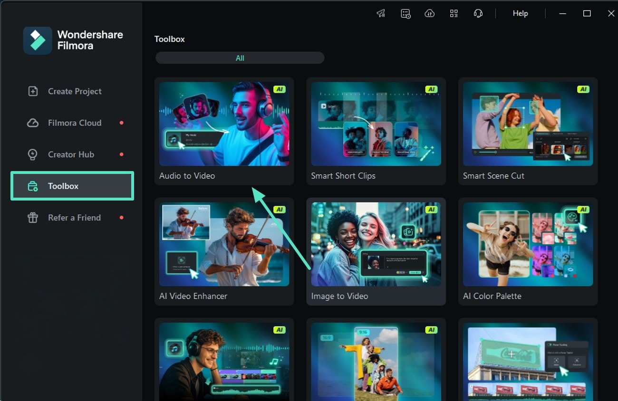Image resolution: width=618 pixels, height=401 pixels.
Task: Open Refer a Friend in the sidebar
Action: (x=72, y=218)
